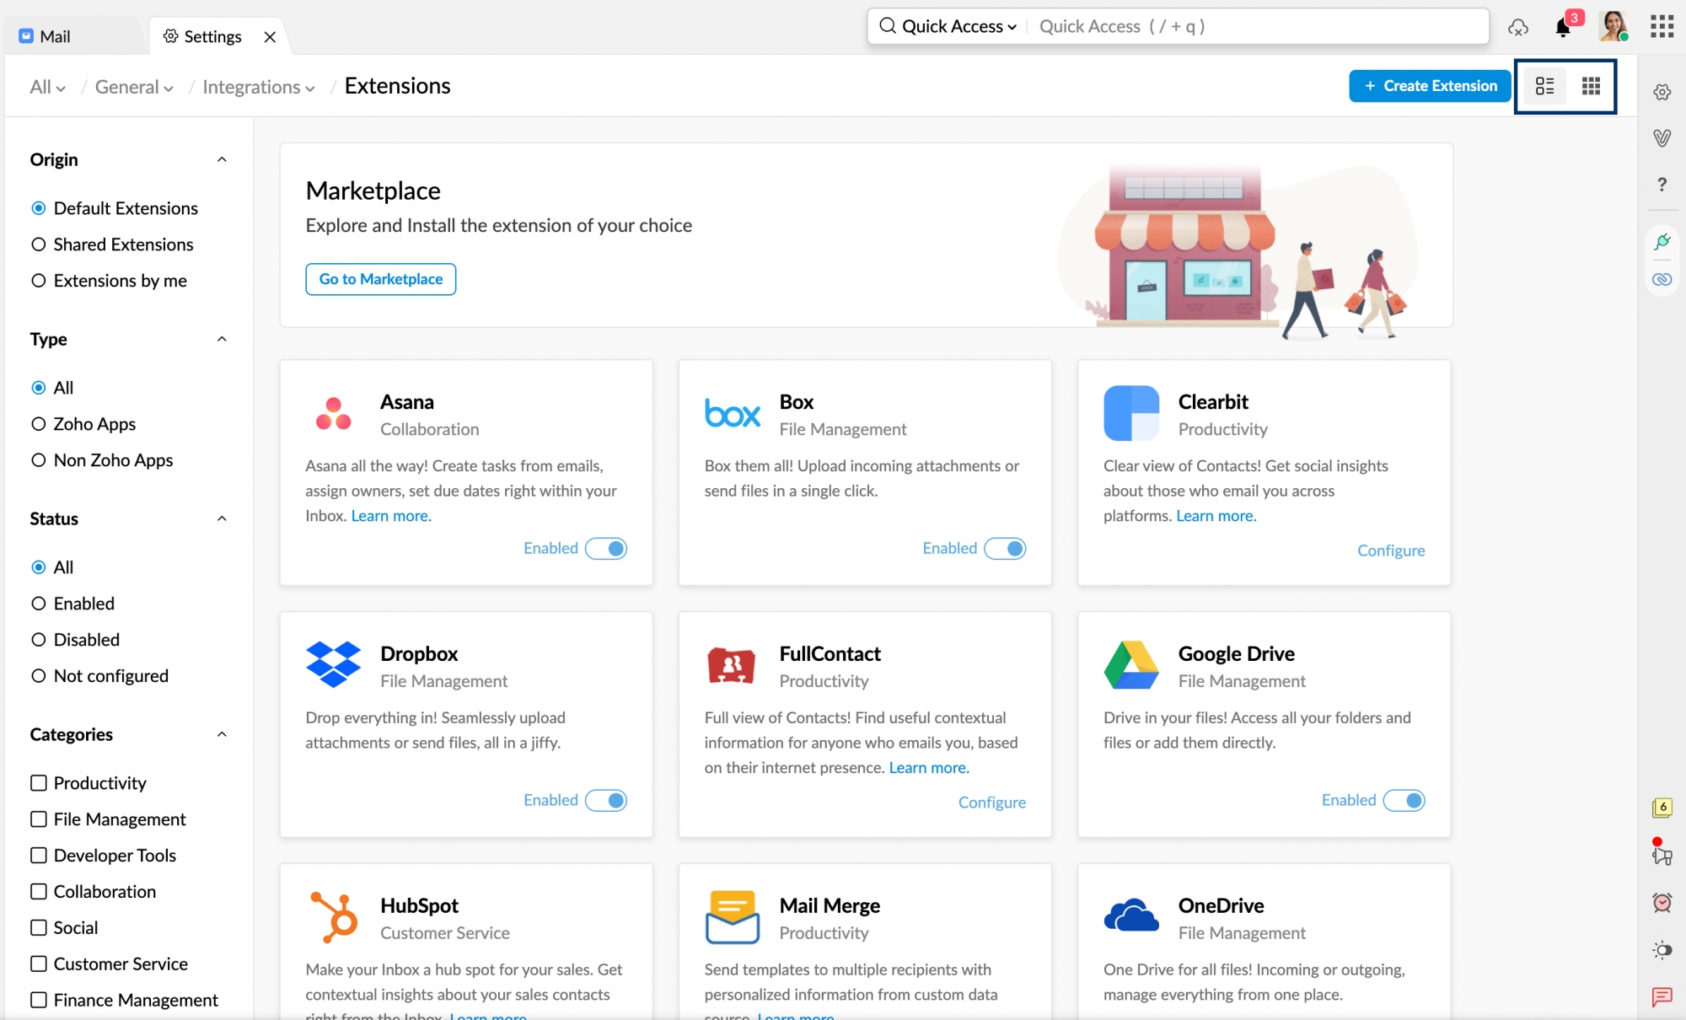Disable the Box extension
Viewport: 1686px width, 1020px height.
(1005, 548)
